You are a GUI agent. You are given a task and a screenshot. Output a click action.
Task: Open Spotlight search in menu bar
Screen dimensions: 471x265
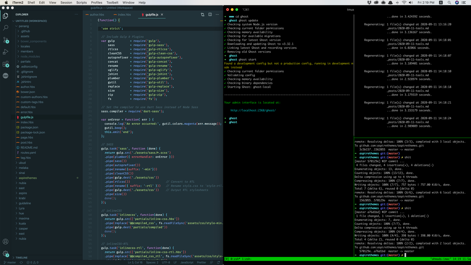click(x=449, y=2)
